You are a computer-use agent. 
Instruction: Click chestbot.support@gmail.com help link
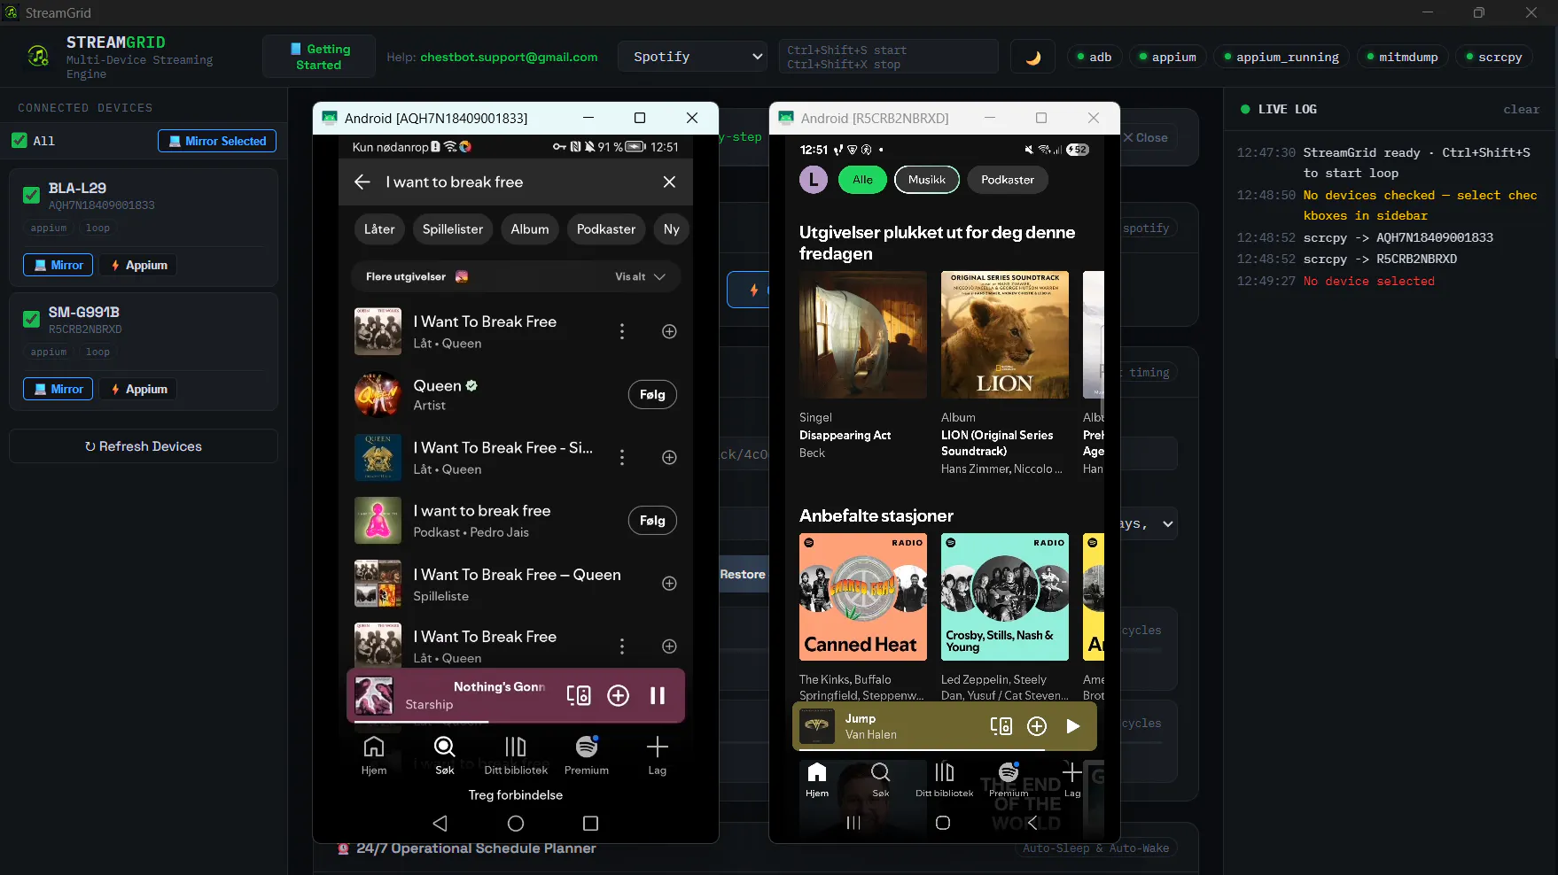pos(509,57)
